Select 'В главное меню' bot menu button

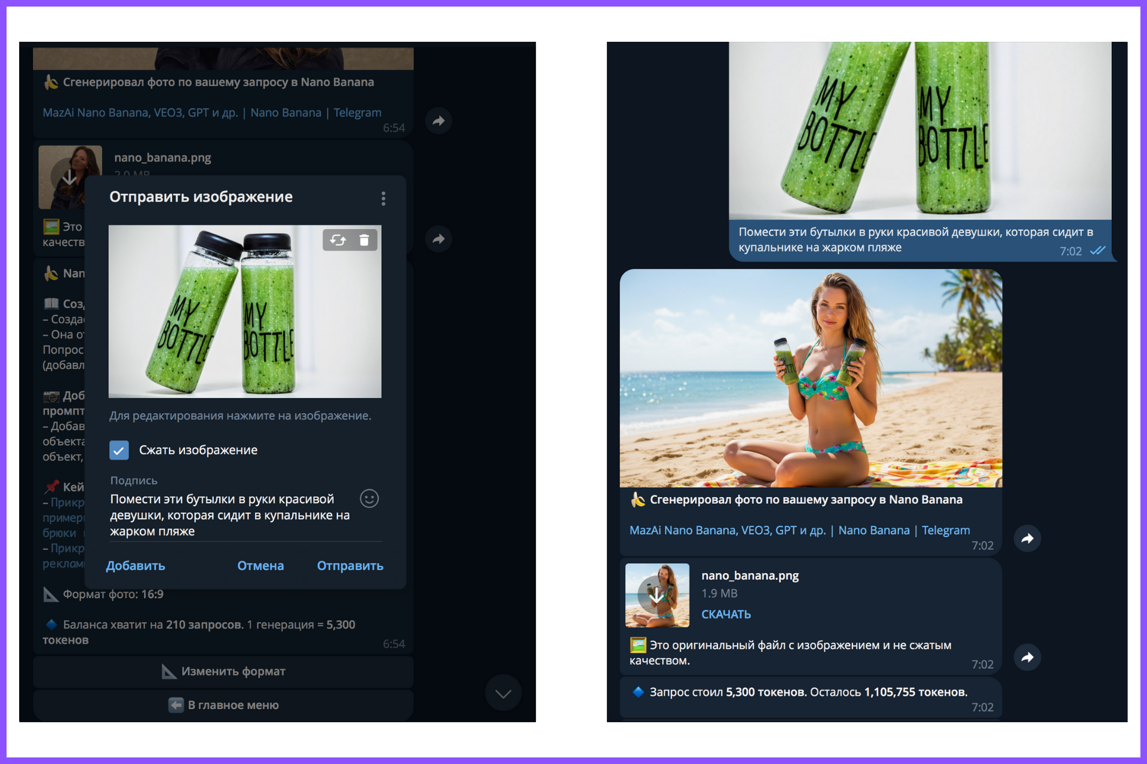(223, 705)
